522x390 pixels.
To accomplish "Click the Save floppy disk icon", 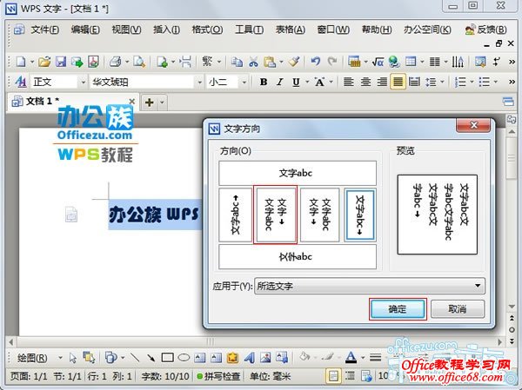I will tap(61, 62).
